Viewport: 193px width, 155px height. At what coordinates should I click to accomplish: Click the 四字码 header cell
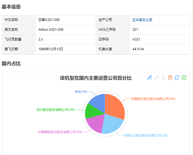[x=113, y=39]
